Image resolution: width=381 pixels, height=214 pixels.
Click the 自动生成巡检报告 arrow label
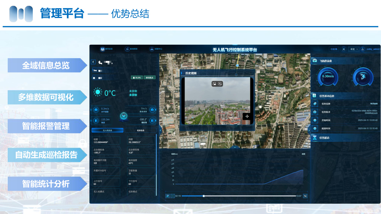[x=47, y=155]
